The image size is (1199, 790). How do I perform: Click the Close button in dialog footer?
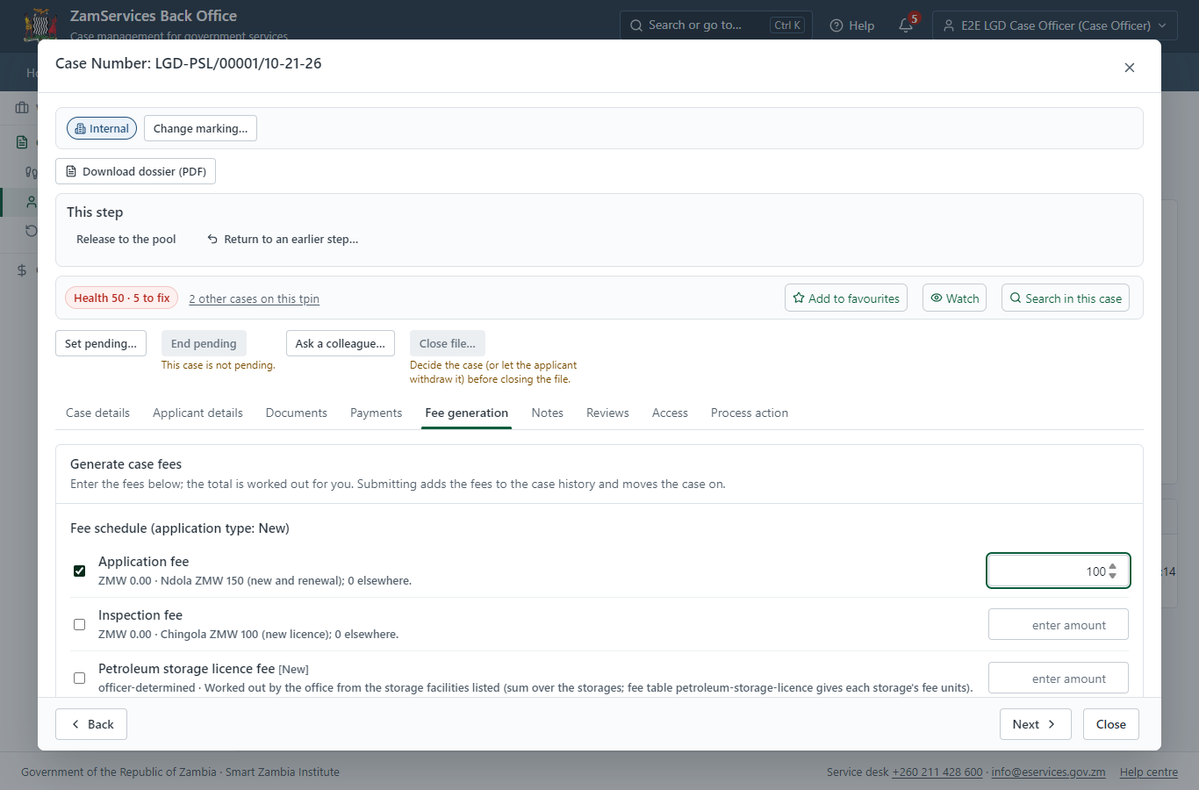click(1110, 724)
